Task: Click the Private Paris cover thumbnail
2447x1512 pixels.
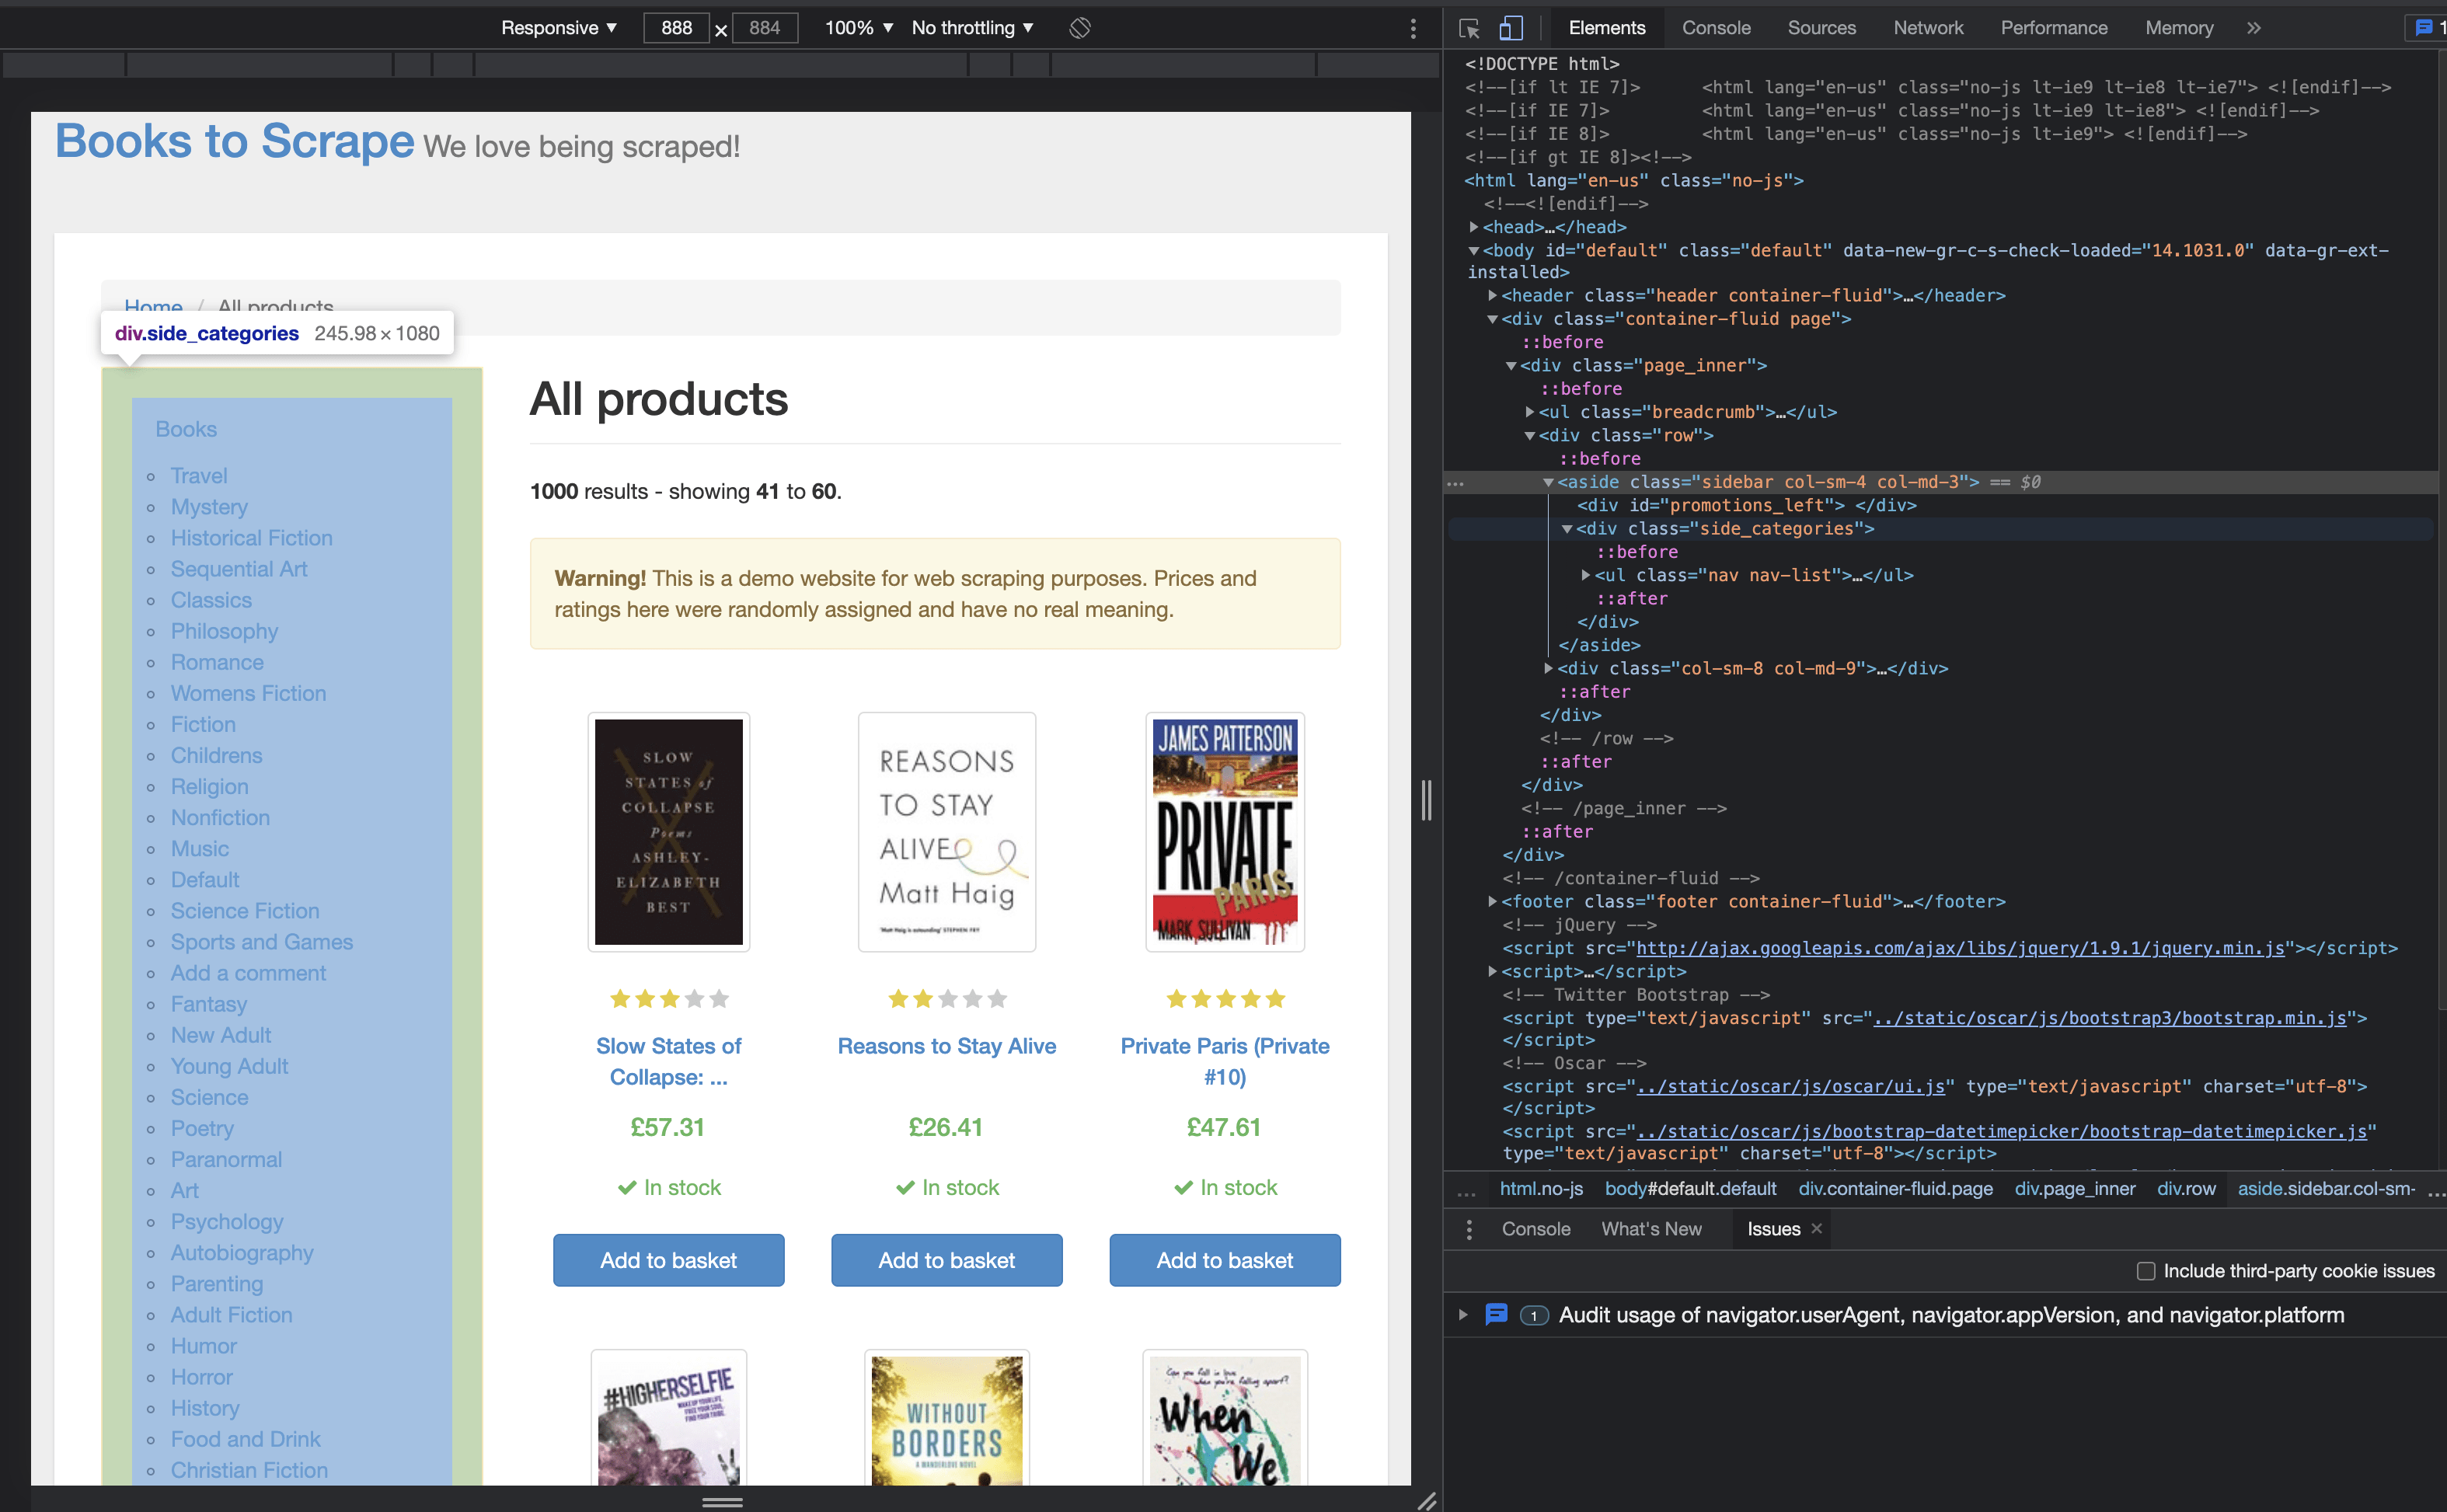Action: click(1225, 832)
